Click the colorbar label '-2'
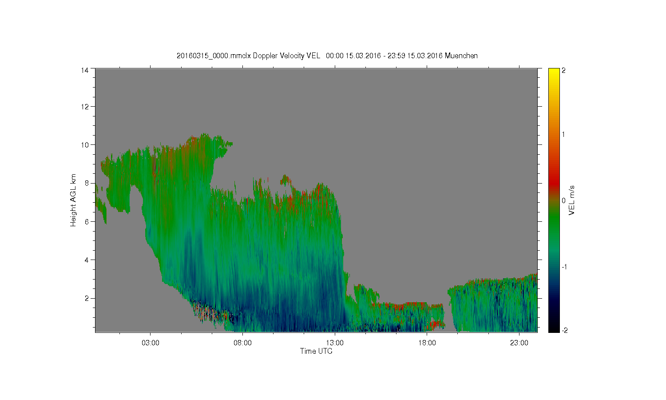The height and width of the screenshot is (400, 666). click(x=564, y=330)
